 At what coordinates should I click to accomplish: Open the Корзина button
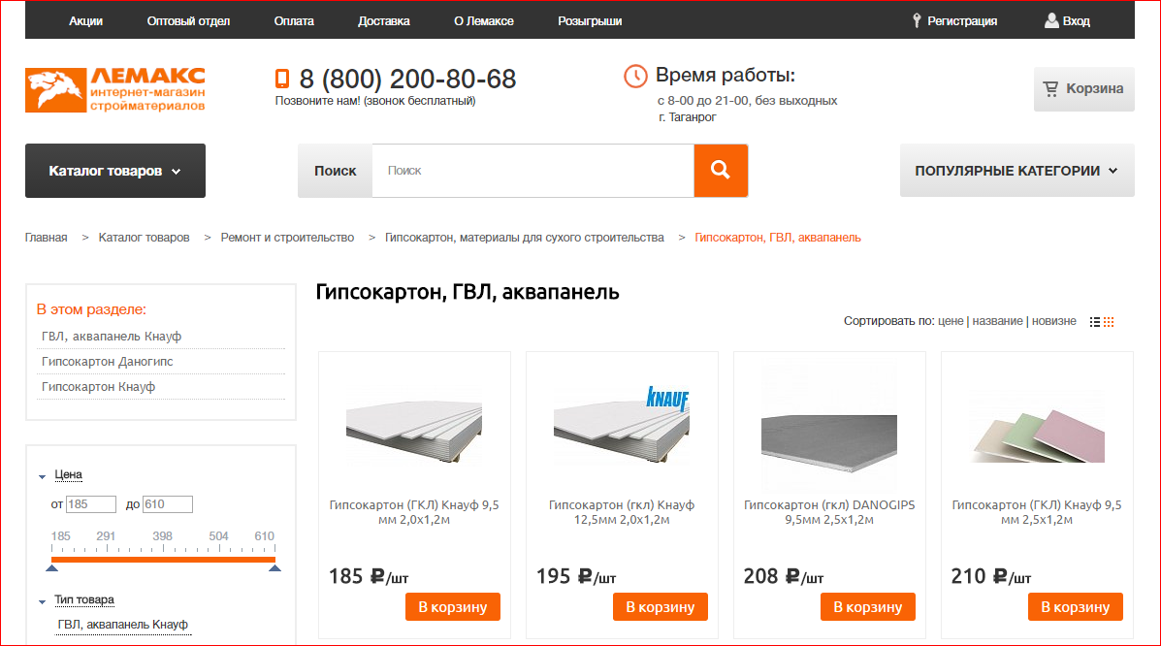click(x=1084, y=89)
